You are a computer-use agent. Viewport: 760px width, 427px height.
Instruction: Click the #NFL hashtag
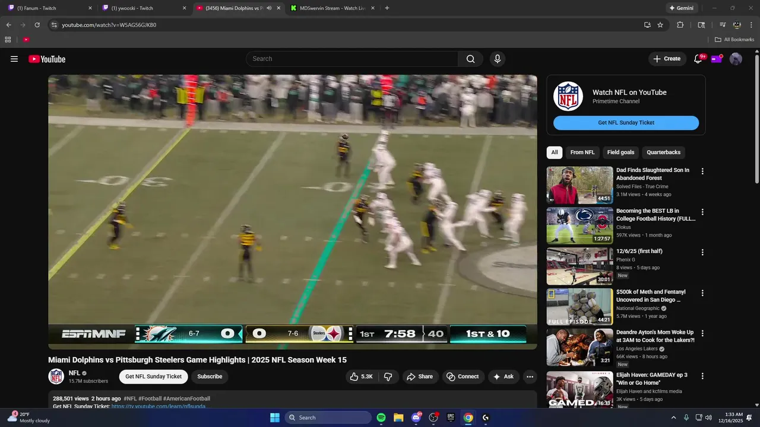[130, 399]
